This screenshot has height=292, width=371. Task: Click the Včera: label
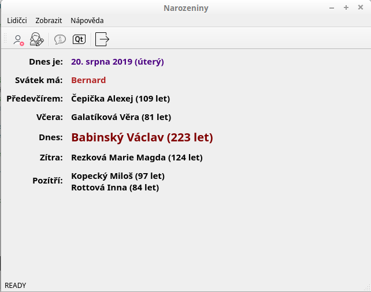click(50, 117)
